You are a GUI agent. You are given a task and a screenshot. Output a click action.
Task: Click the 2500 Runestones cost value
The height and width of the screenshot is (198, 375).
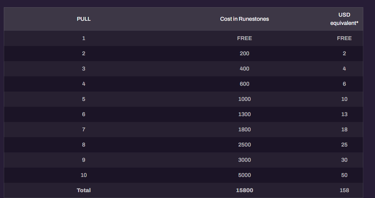click(x=244, y=145)
